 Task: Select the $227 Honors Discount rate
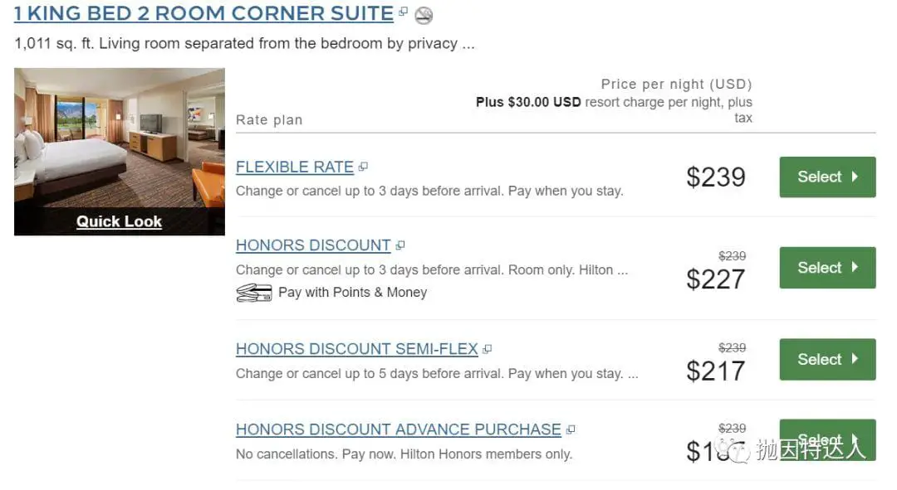827,268
